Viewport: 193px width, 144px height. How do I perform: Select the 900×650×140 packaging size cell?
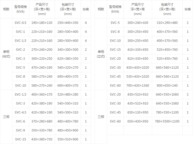pos(167,86)
